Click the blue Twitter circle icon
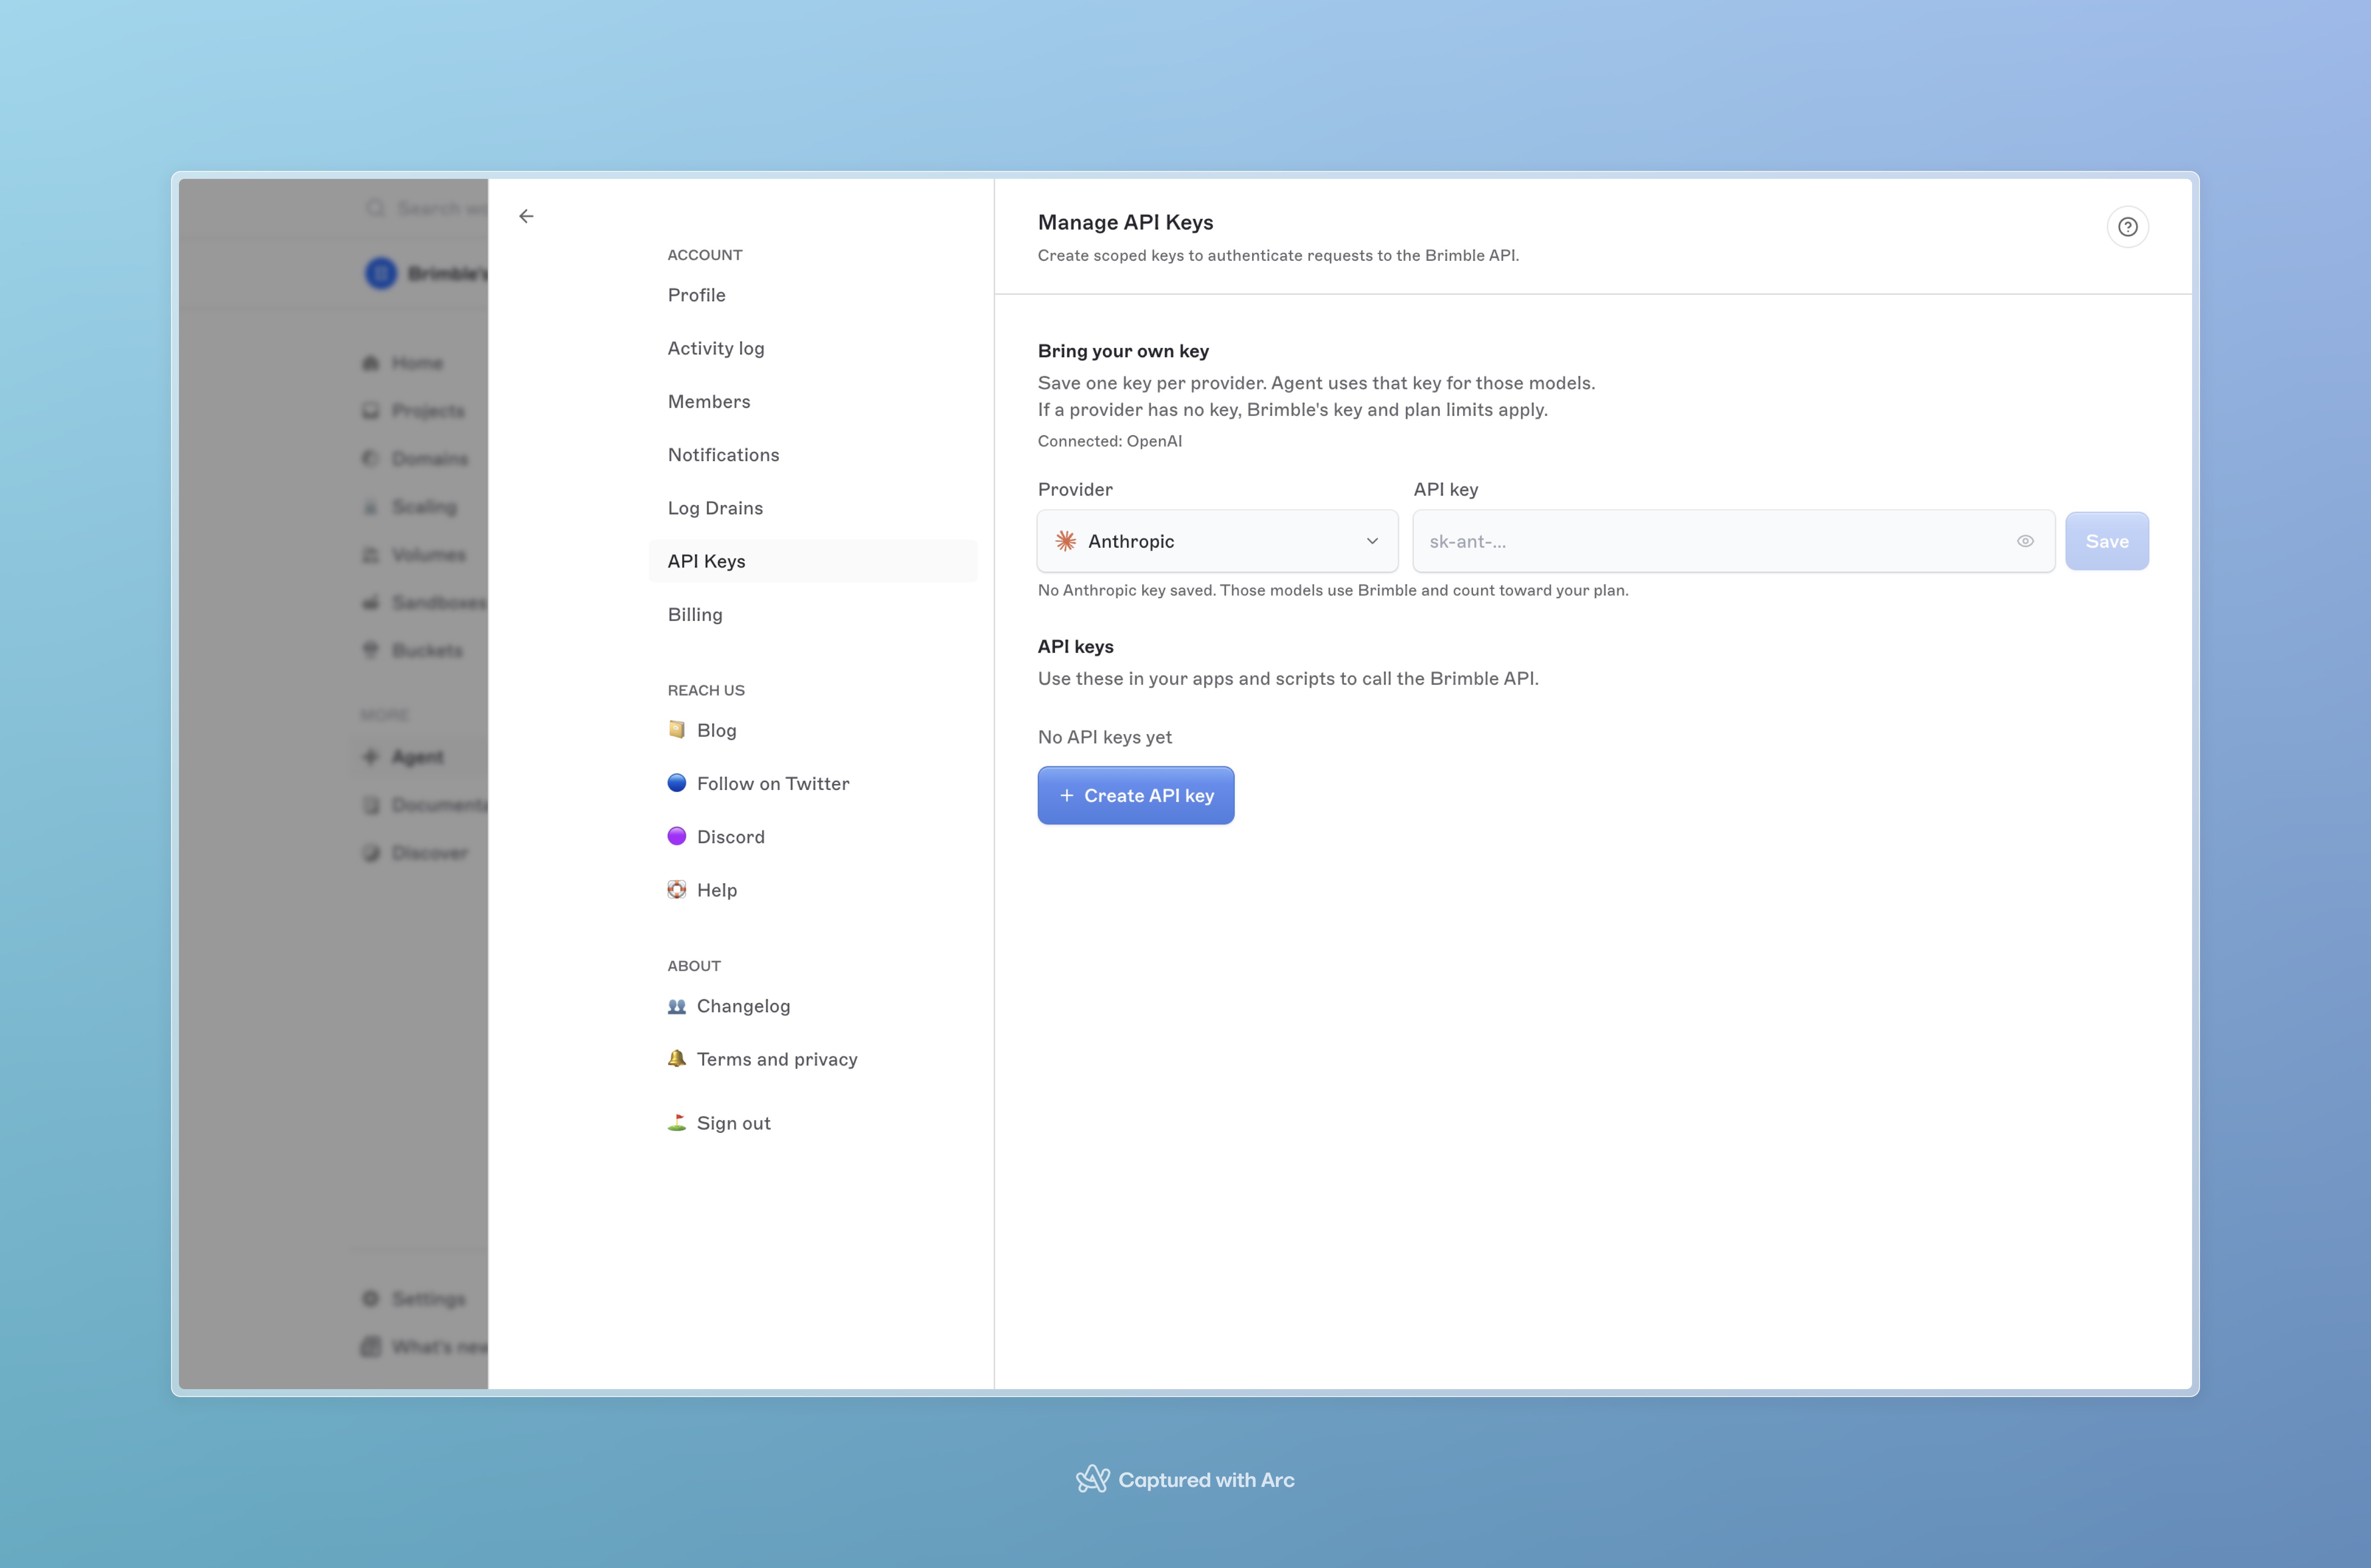The image size is (2371, 1568). [677, 783]
